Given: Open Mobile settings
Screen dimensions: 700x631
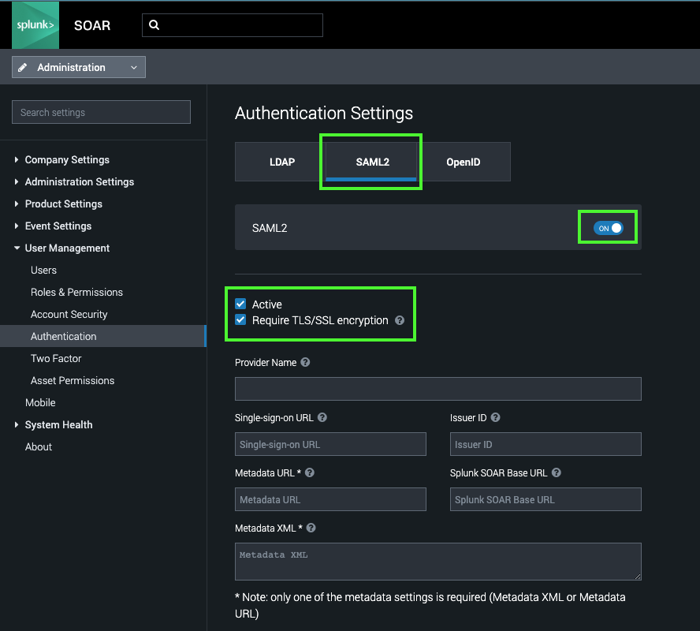Looking at the screenshot, I should click(40, 403).
